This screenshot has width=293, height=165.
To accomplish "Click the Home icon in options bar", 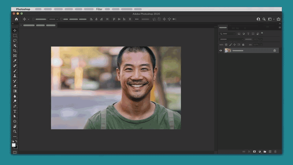I will [x=16, y=19].
